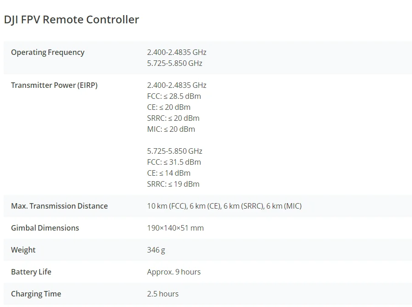Click the Battery Life label
This screenshot has height=307, width=412.
(31, 272)
